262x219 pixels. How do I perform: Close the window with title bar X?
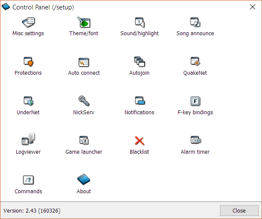[253, 7]
